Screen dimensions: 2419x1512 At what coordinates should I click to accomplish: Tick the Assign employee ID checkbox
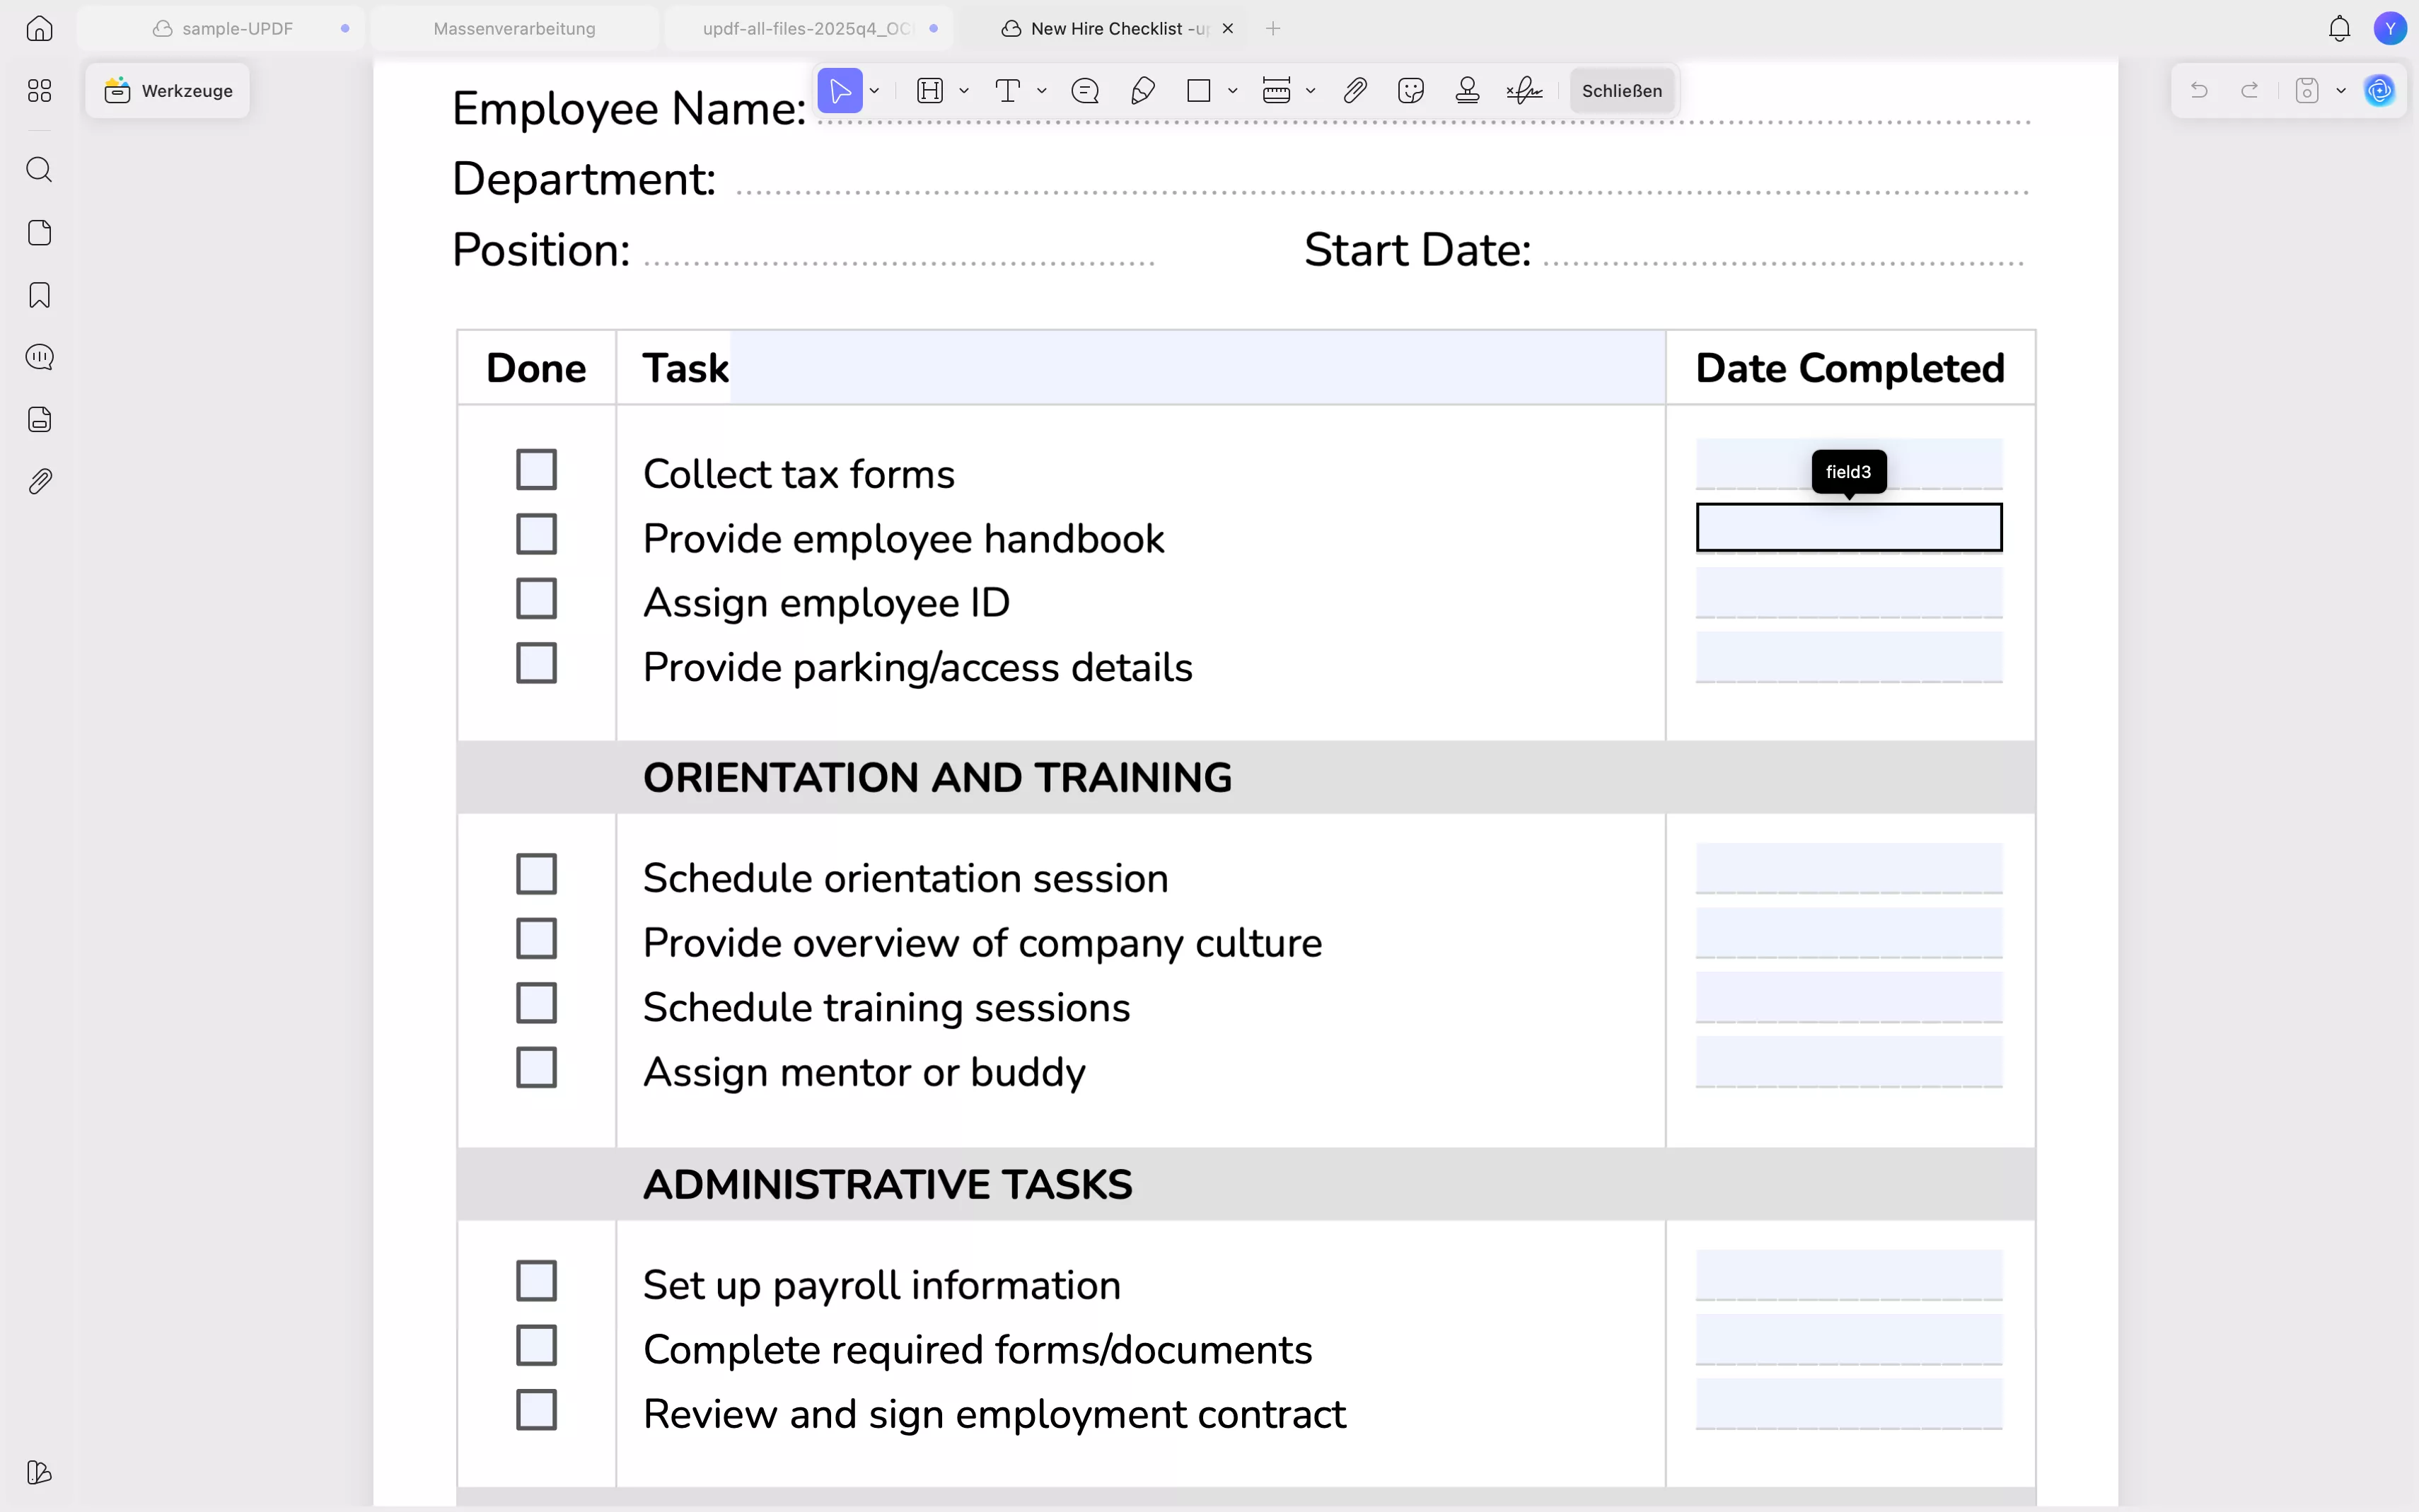(x=536, y=599)
